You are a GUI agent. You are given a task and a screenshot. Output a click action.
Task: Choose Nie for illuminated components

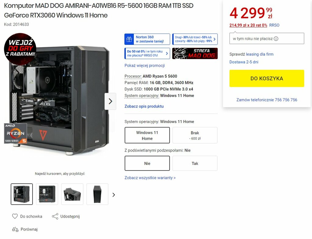click(x=147, y=163)
